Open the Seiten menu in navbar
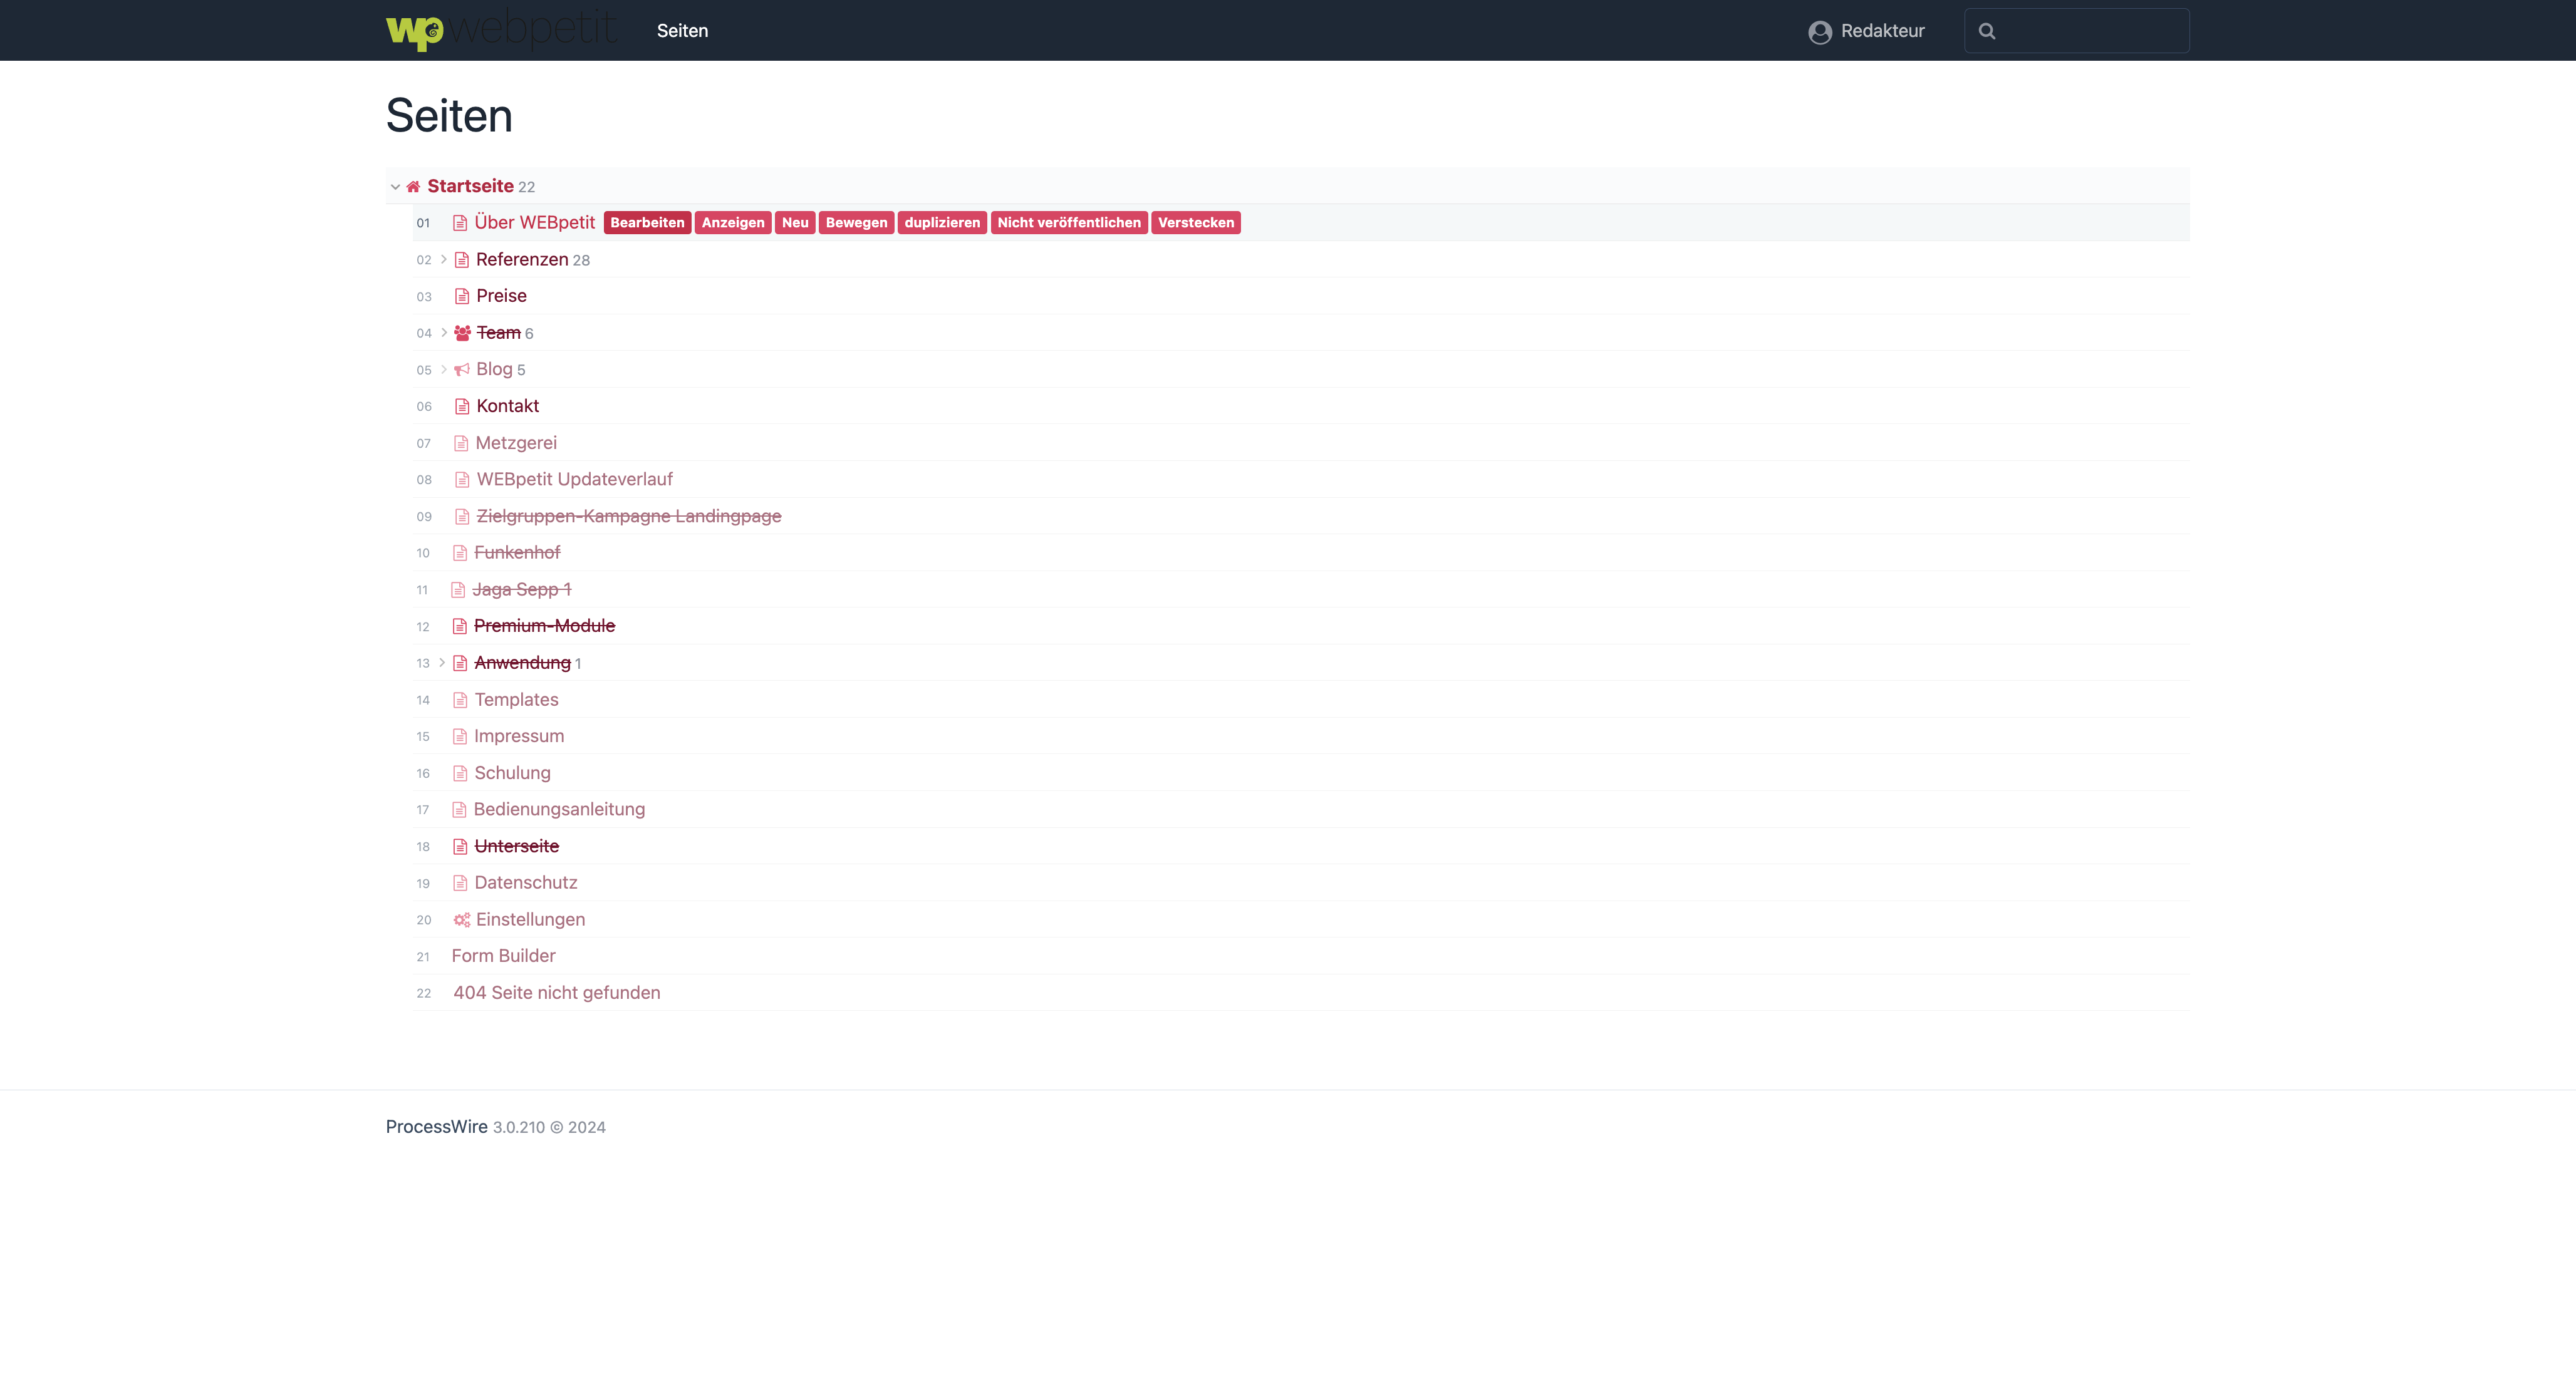 [682, 31]
